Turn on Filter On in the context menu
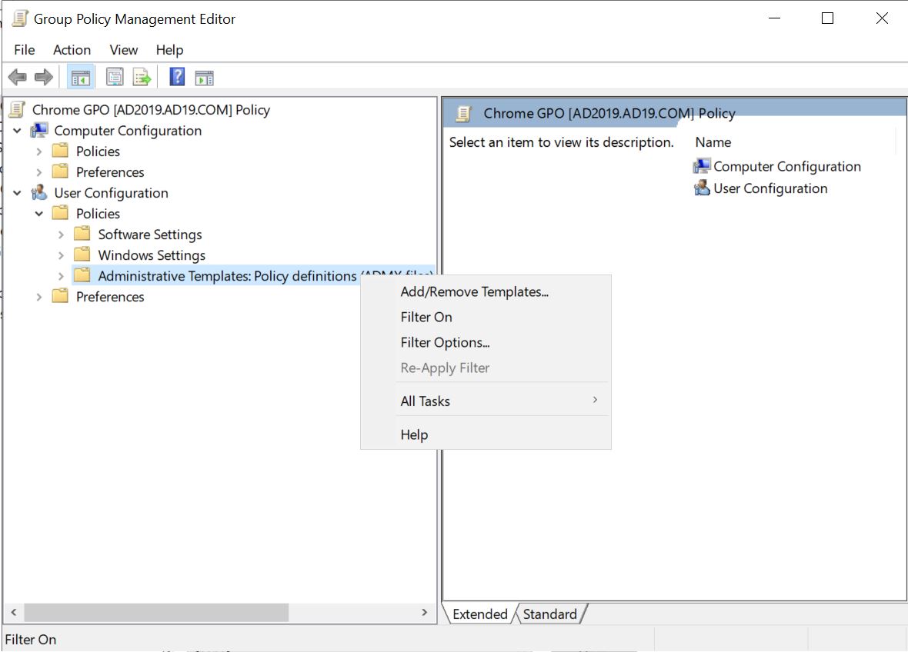Screen dimensions: 908x652 pyautogui.click(x=426, y=317)
